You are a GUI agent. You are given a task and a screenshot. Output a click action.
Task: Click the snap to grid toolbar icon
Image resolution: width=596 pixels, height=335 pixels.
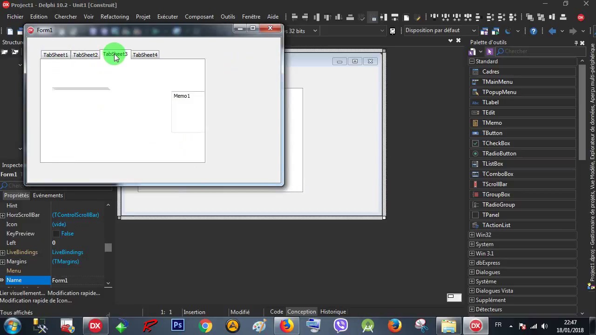pyautogui.click(x=374, y=17)
